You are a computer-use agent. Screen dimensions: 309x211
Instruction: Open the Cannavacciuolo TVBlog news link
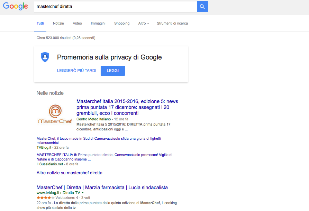pyautogui.click(x=99, y=140)
